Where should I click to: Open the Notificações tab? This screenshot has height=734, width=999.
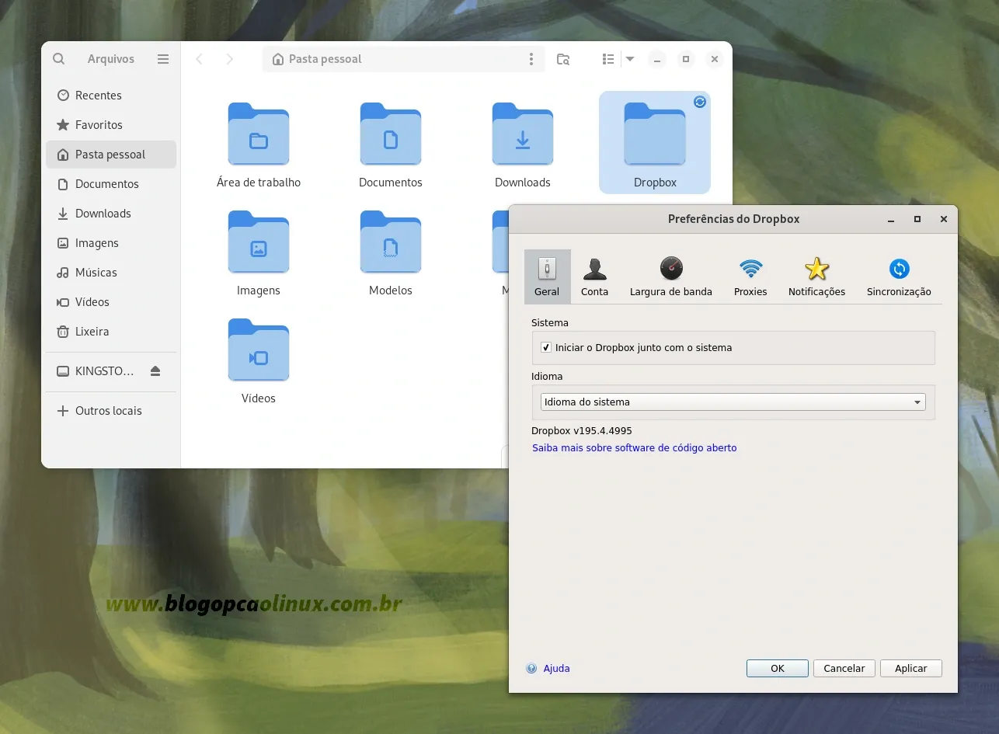click(x=816, y=277)
